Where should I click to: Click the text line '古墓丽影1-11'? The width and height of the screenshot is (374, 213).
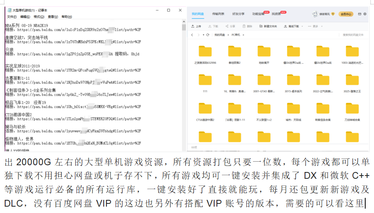[18, 78]
